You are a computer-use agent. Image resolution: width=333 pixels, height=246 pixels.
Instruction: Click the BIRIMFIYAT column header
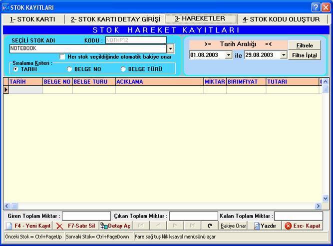pyautogui.click(x=246, y=82)
